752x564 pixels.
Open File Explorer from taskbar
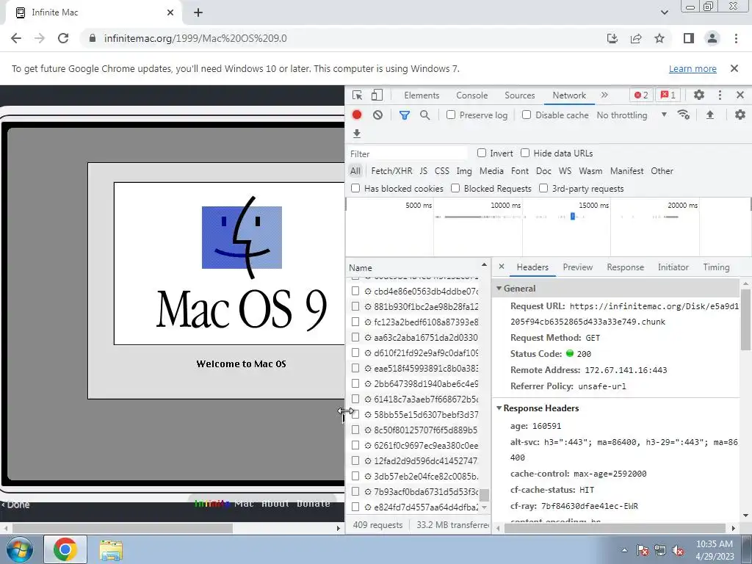[111, 549]
